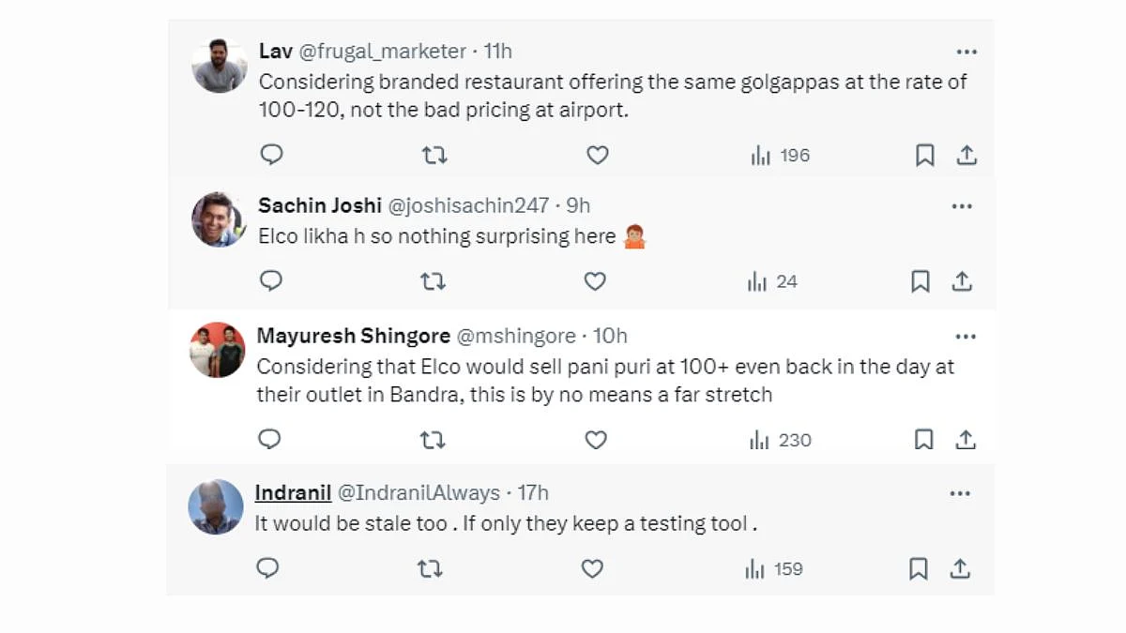
Task: Open Indranil's profile name link
Action: (293, 492)
